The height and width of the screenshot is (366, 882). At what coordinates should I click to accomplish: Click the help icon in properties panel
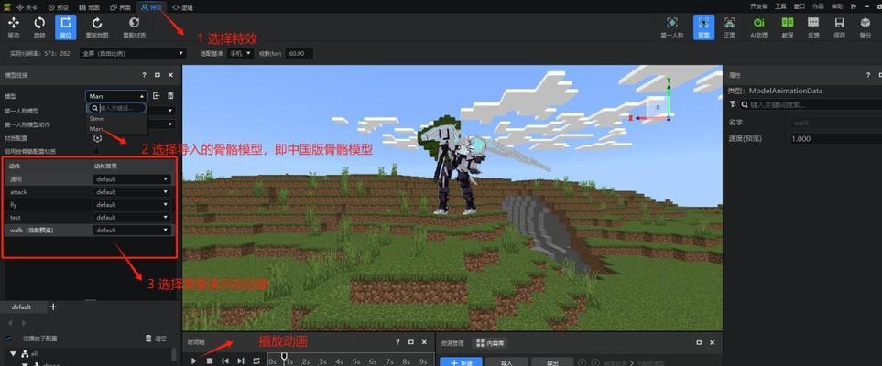click(868, 75)
